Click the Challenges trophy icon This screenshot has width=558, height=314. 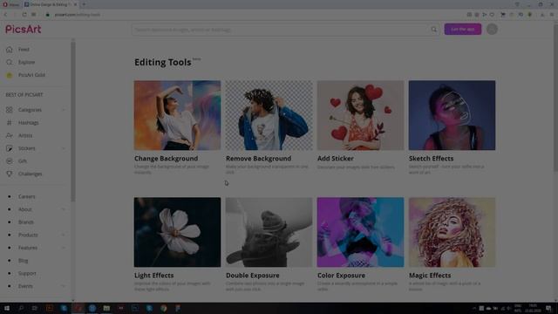[10, 174]
